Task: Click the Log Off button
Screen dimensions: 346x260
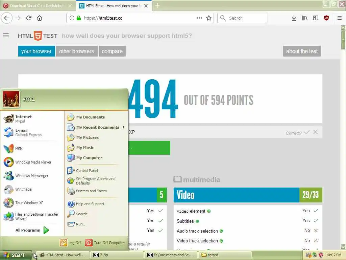Action: (71, 242)
